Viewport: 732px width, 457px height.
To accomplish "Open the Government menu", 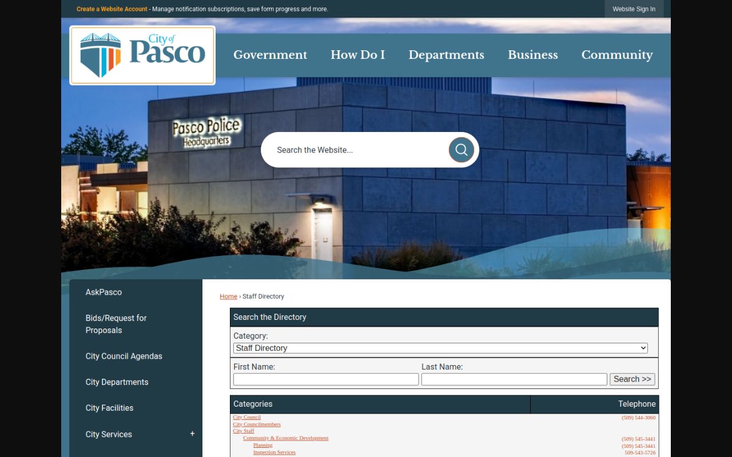I will tap(270, 55).
